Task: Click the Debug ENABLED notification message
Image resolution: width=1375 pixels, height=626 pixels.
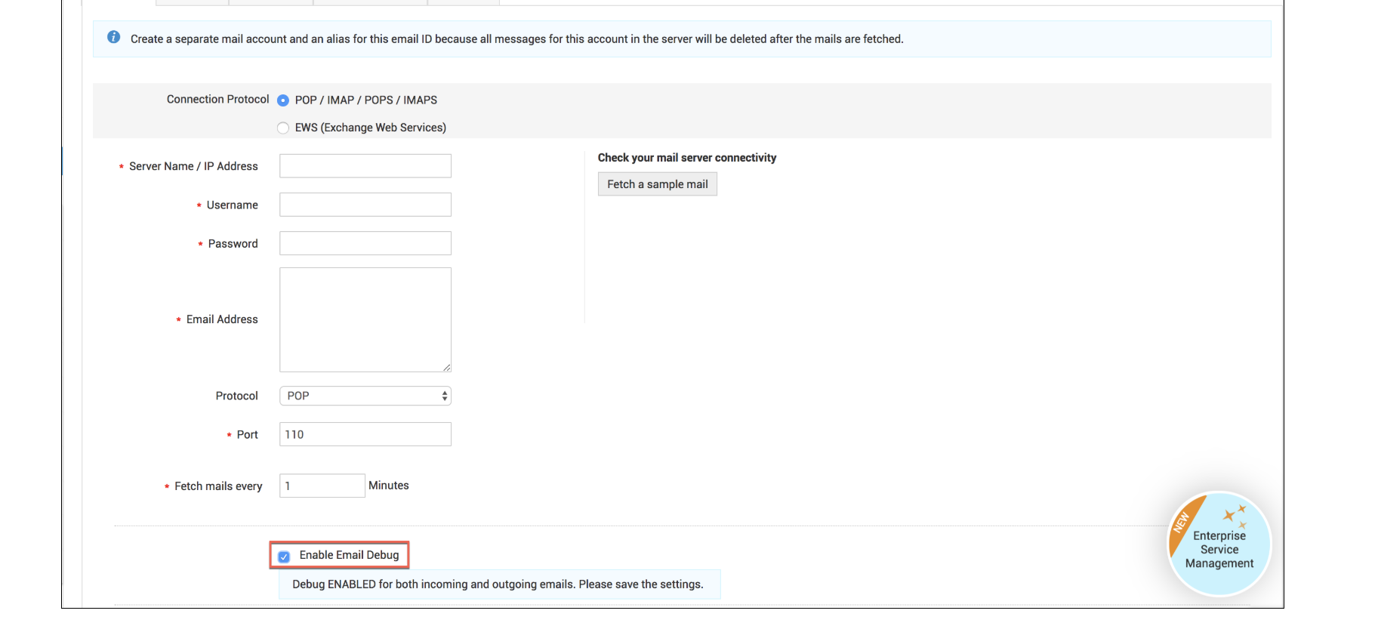Action: pos(498,584)
